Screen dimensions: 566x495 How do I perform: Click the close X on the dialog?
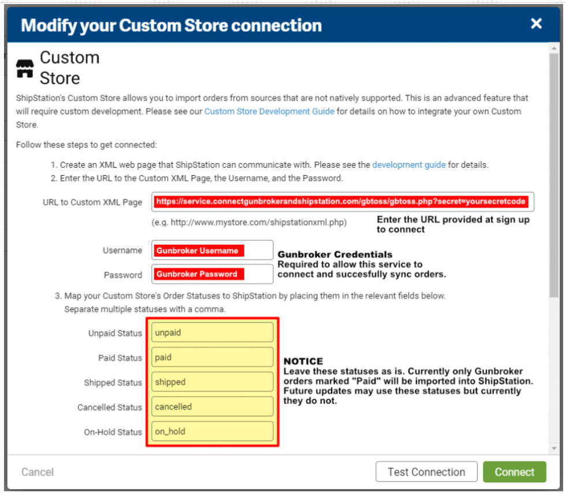tap(536, 24)
